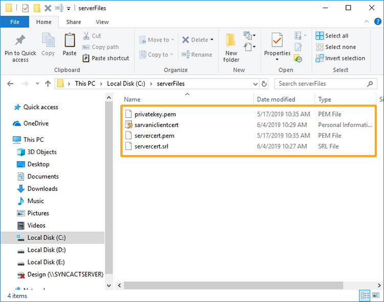Open the sarvaniclientcert certificate file

click(156, 125)
